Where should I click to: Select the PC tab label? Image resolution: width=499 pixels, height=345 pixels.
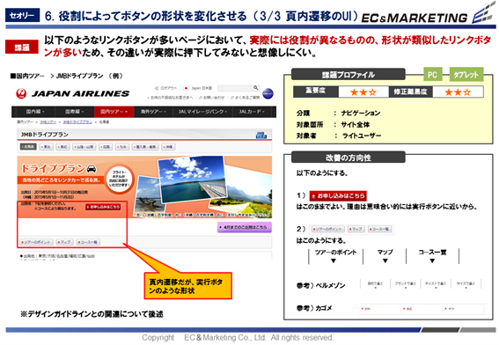(433, 75)
